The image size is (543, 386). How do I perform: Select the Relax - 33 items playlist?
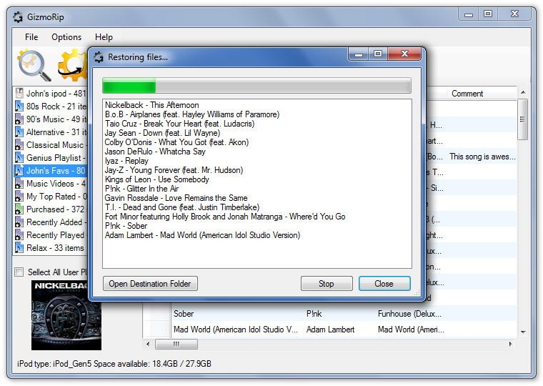[55, 248]
